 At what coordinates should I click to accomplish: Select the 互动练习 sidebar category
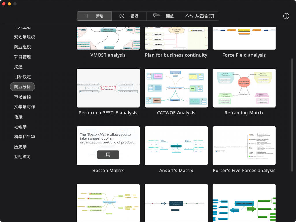[x=22, y=156]
